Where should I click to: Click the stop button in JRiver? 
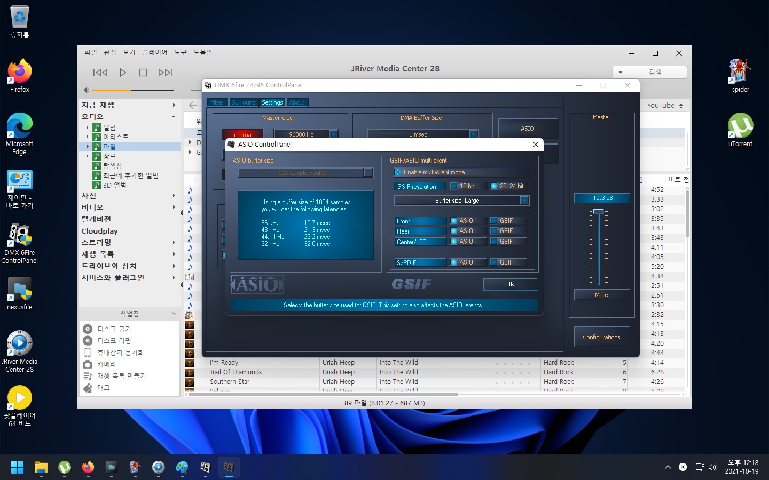(143, 73)
